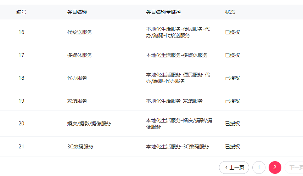The height and width of the screenshot is (176, 303).
Task: Click 已授权 status for row 17
Action: pos(232,55)
